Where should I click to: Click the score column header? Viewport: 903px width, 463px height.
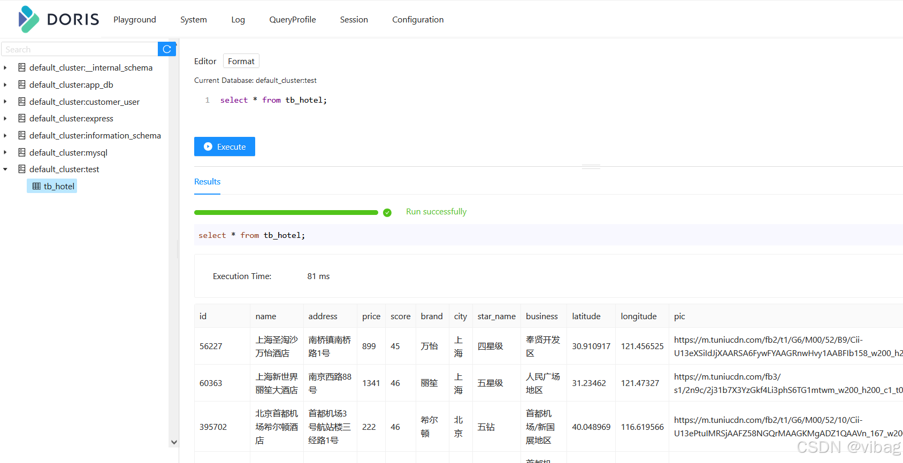pyautogui.click(x=401, y=317)
